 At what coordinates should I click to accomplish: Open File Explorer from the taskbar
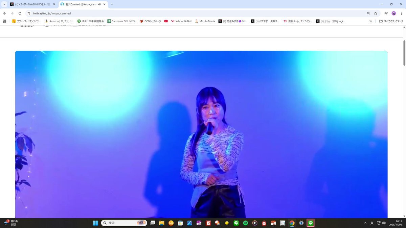[x=162, y=223]
